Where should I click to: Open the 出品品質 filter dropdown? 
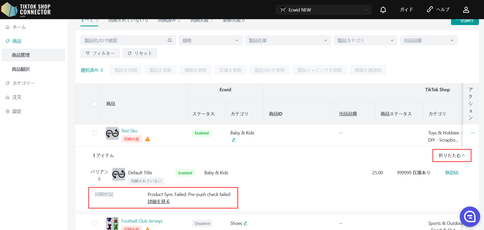click(x=429, y=40)
